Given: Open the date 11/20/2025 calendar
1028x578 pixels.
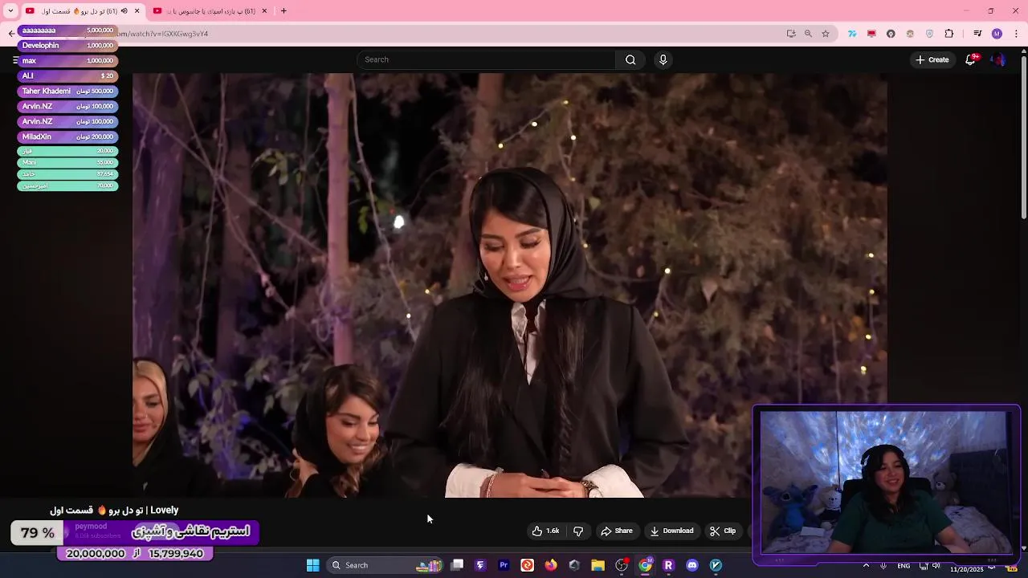Looking at the screenshot, I should point(967,569).
